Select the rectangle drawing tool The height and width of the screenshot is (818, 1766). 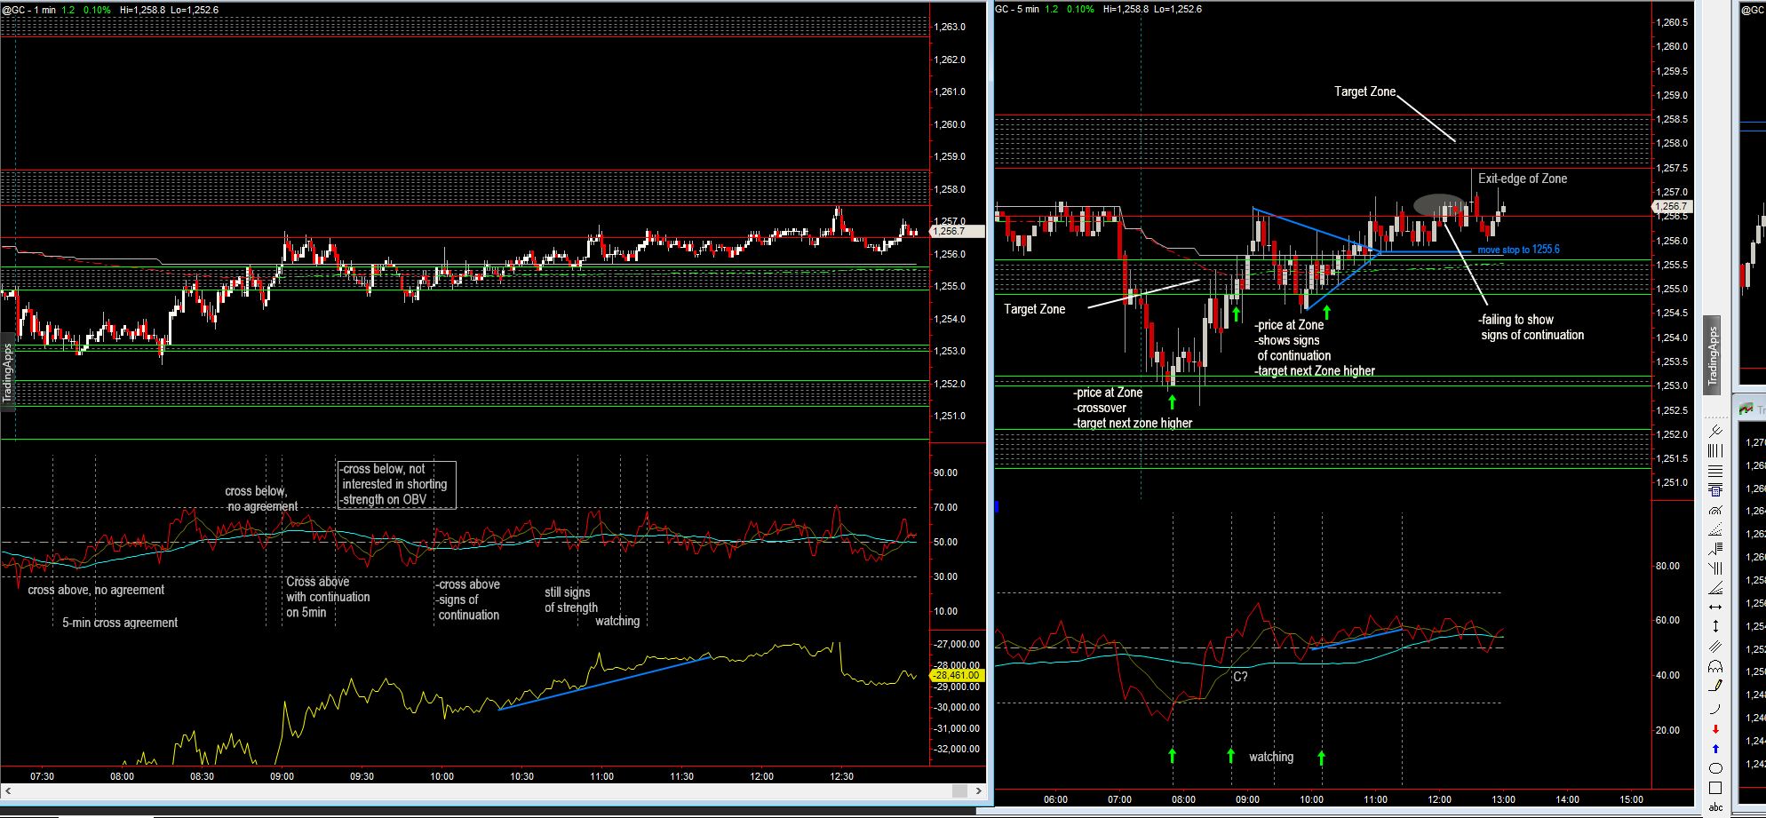point(1715,787)
